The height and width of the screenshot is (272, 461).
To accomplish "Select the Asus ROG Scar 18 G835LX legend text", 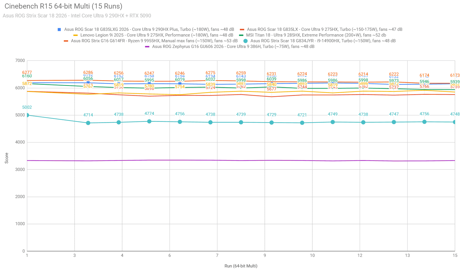I will tap(325, 29).
